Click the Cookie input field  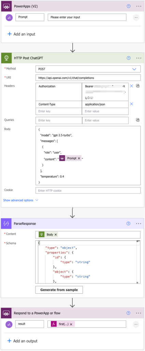click(x=88, y=191)
